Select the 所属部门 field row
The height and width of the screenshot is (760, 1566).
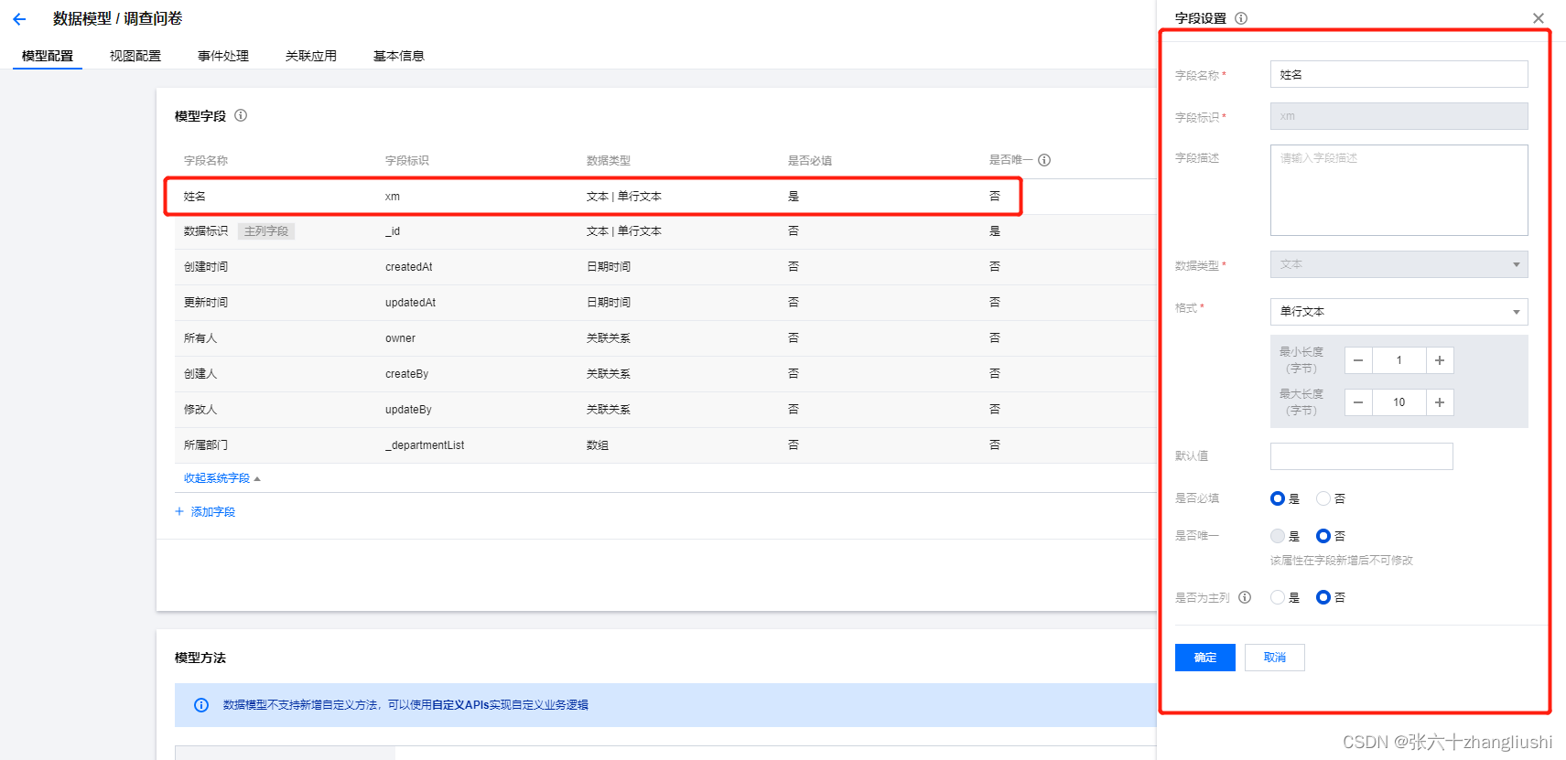[x=665, y=445]
